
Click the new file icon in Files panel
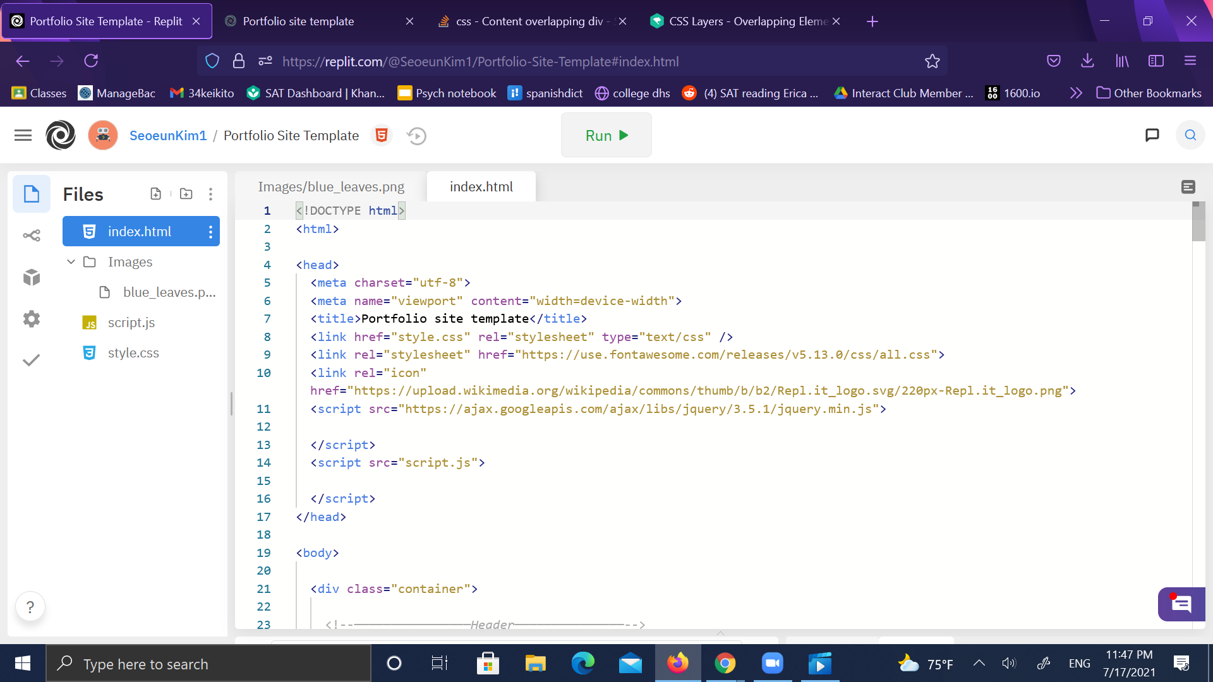155,194
